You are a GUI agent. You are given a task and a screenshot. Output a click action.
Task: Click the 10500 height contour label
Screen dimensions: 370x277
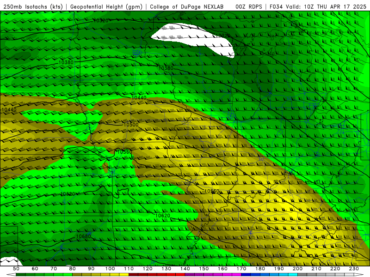[131, 125]
